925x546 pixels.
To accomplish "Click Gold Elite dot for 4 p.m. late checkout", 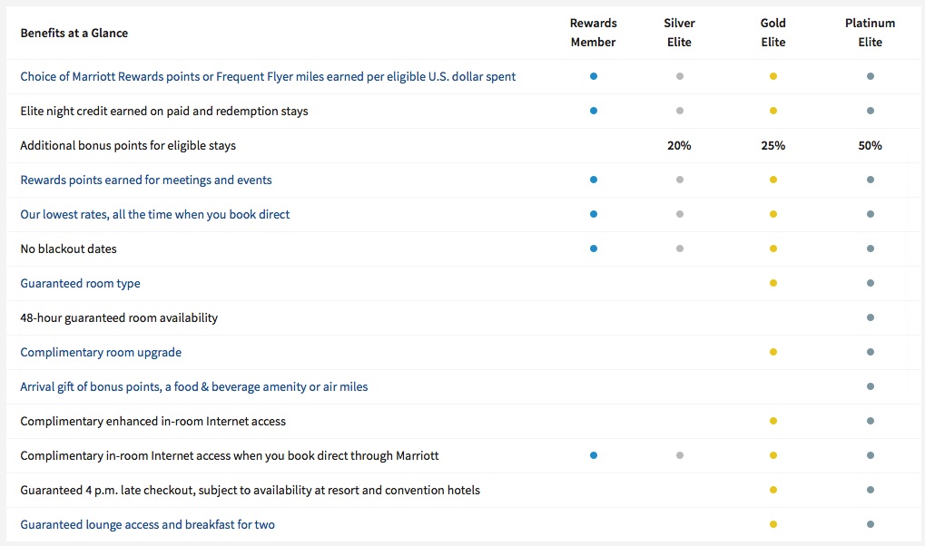I will (x=773, y=490).
